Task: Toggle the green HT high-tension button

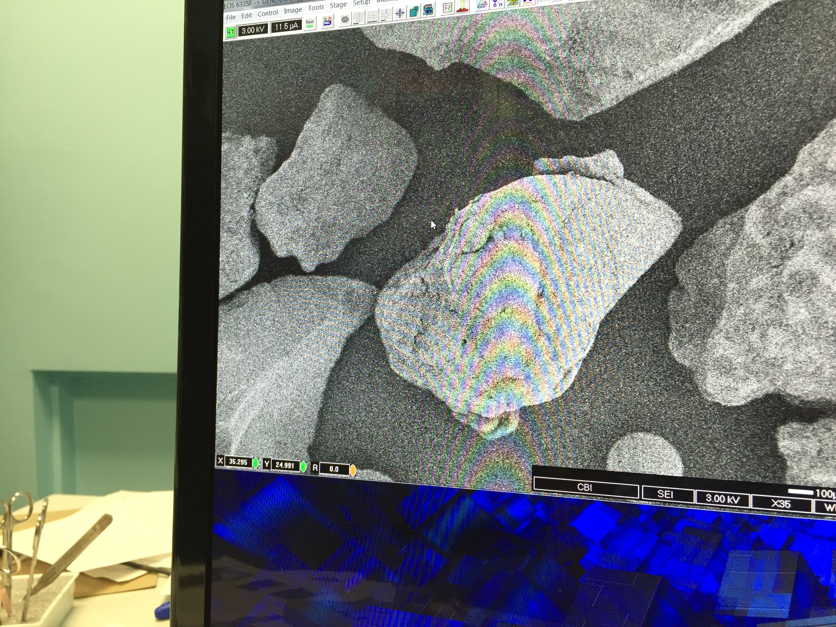Action: 230,32
